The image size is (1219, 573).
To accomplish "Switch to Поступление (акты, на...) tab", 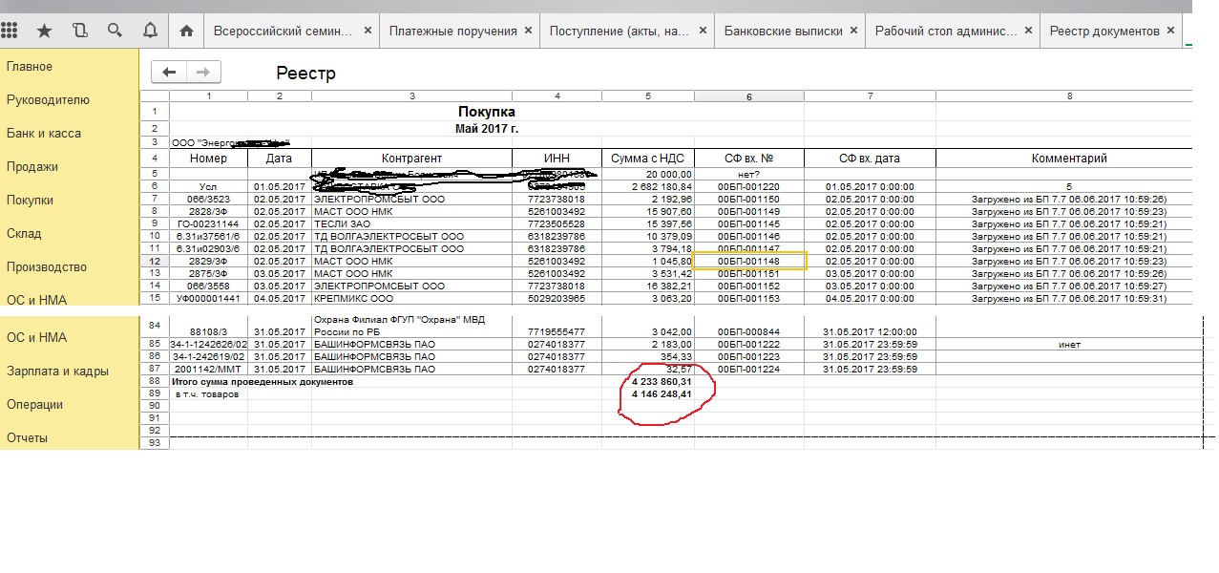I will pos(619,31).
